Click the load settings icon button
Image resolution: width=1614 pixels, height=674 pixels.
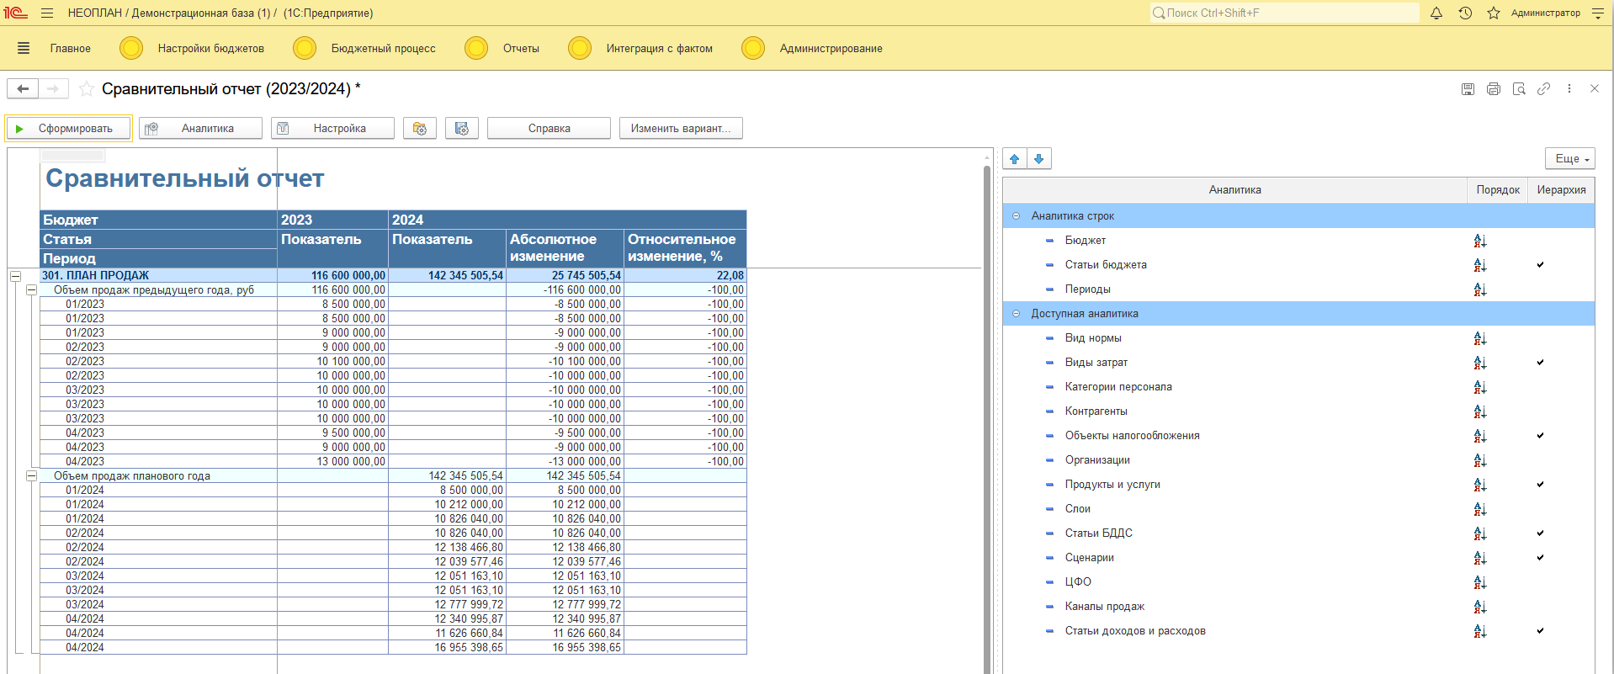(420, 128)
